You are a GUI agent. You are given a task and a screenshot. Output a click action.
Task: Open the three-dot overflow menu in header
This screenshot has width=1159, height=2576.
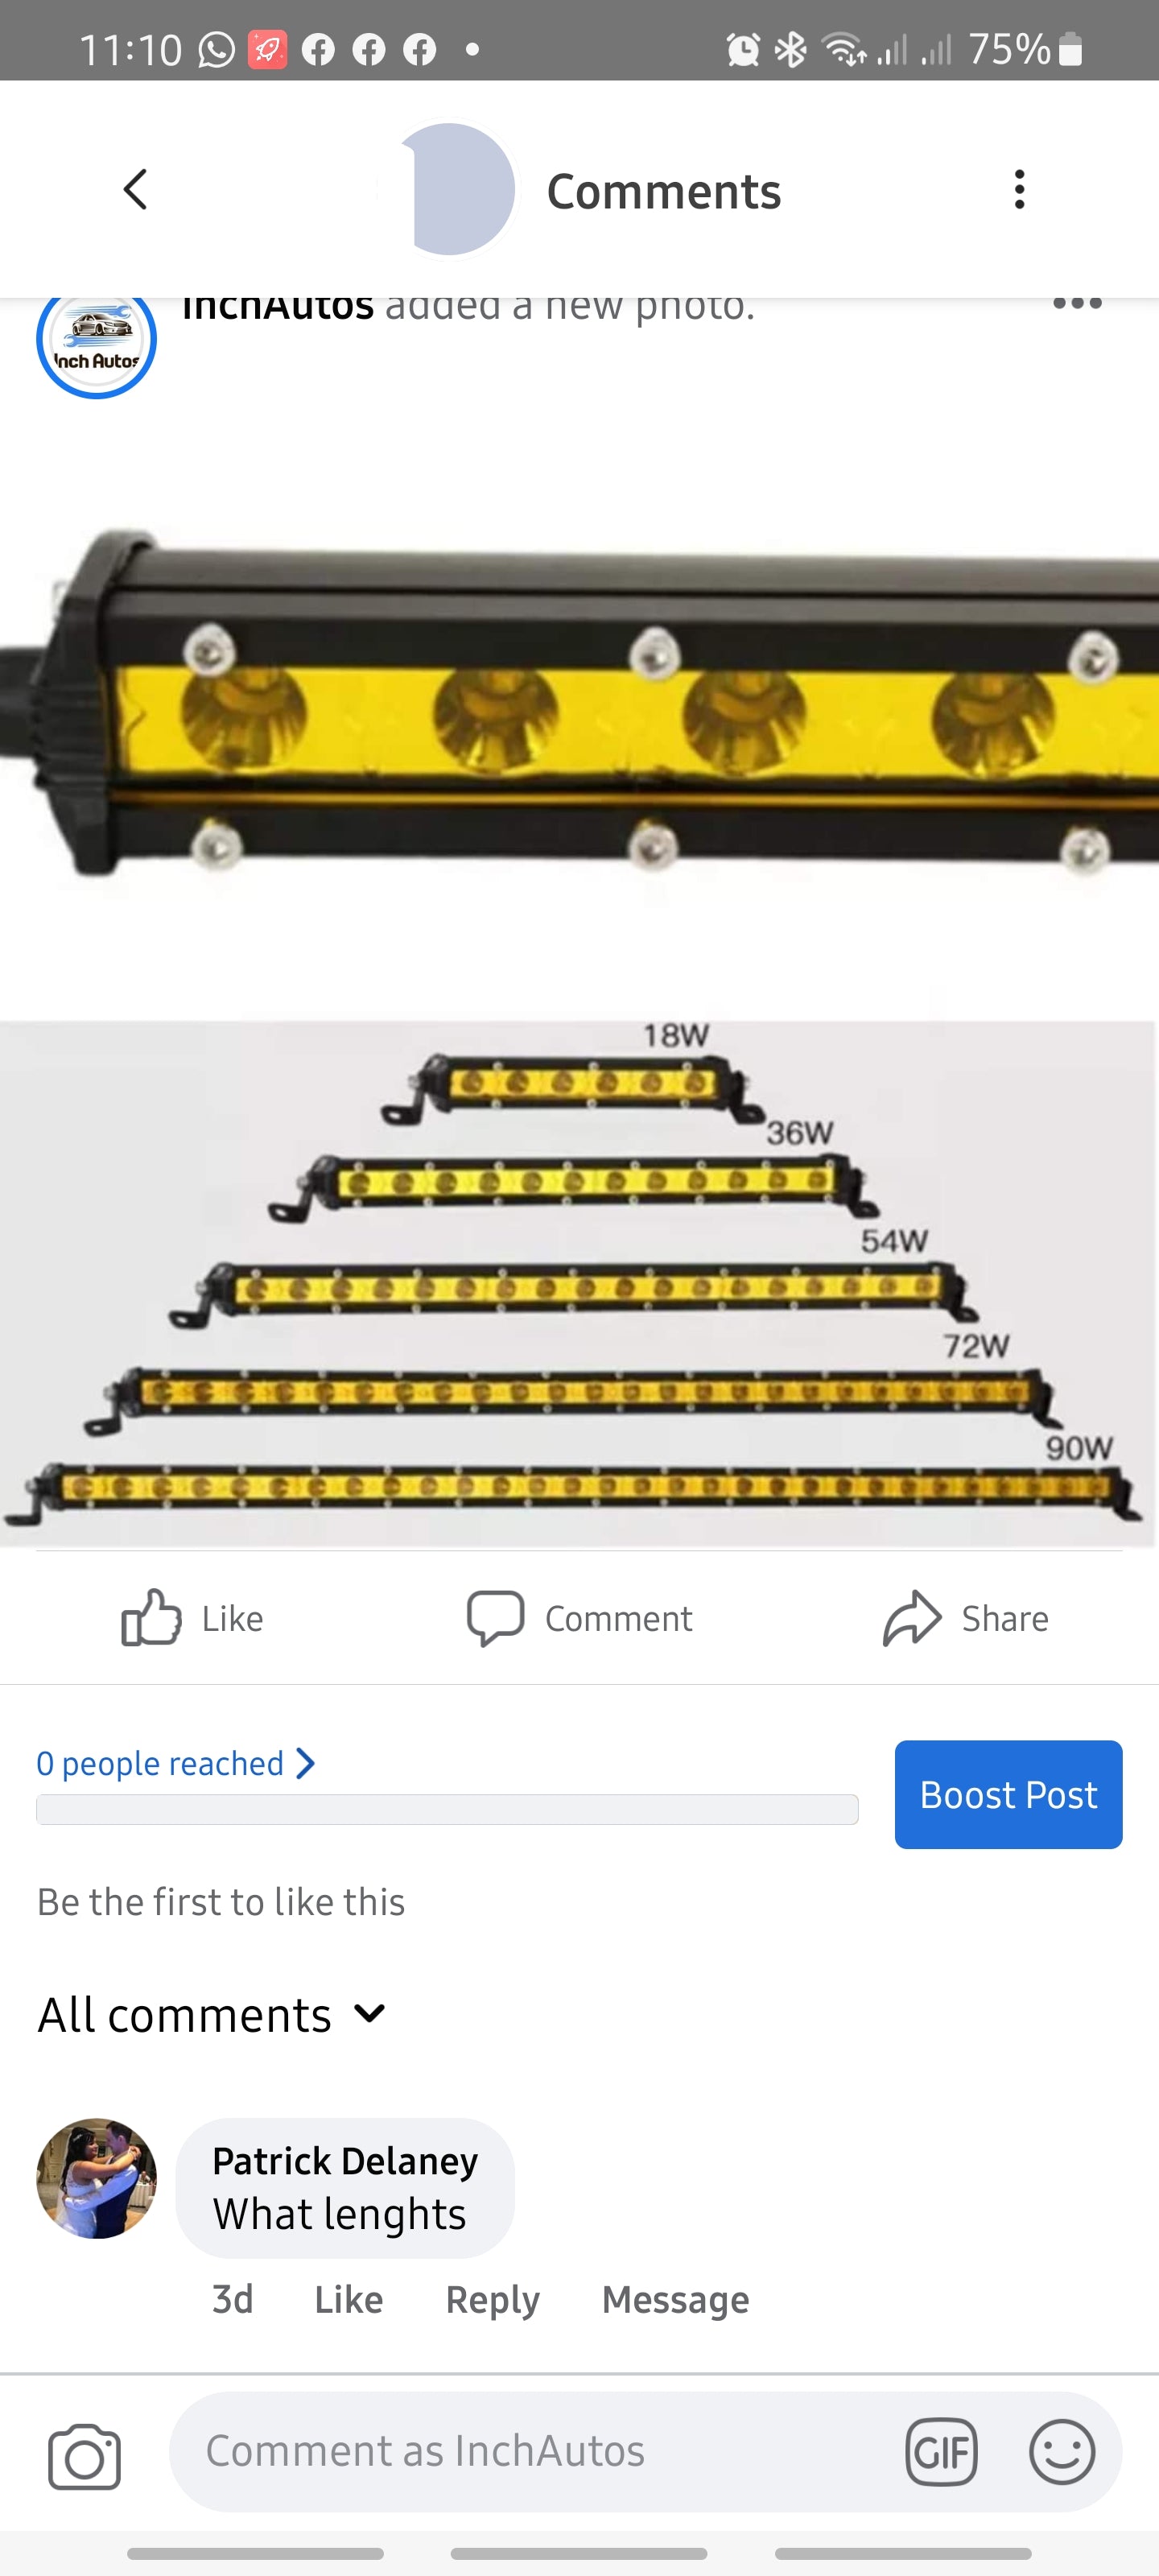[x=1019, y=189]
